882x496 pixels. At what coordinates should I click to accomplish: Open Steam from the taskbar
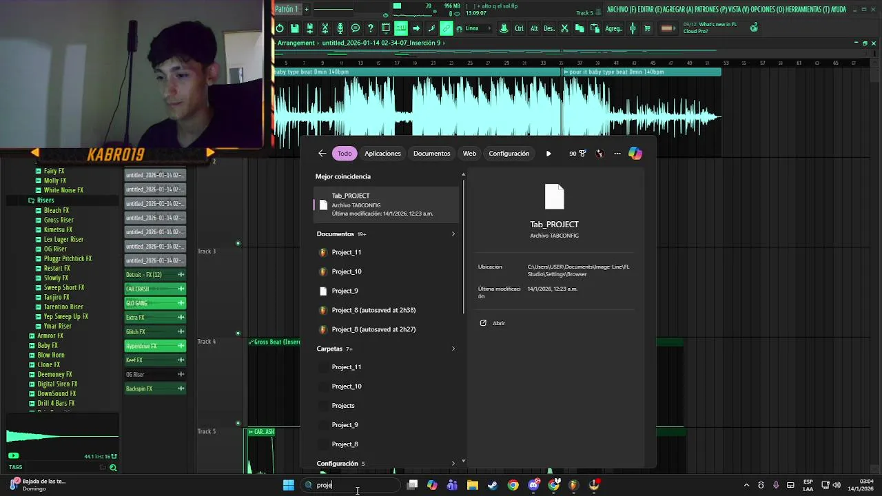493,485
